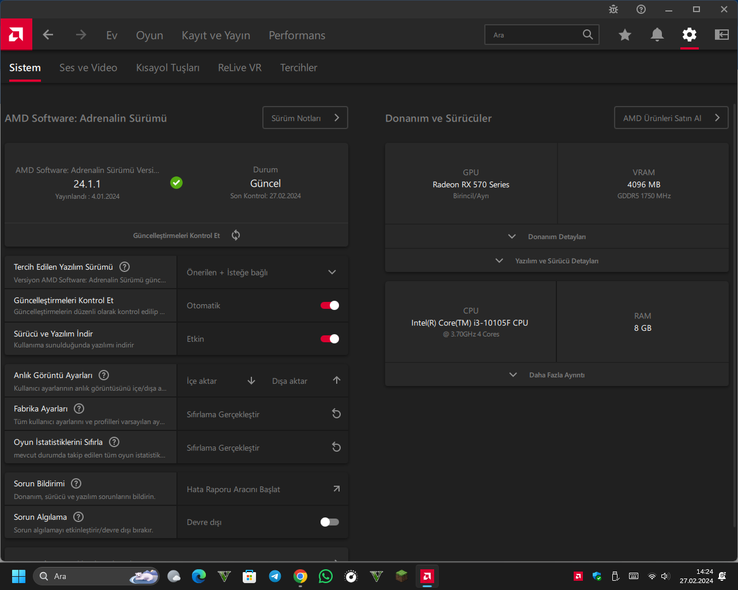This screenshot has width=738, height=590.
Task: Open favorites with the star icon
Action: 625,35
